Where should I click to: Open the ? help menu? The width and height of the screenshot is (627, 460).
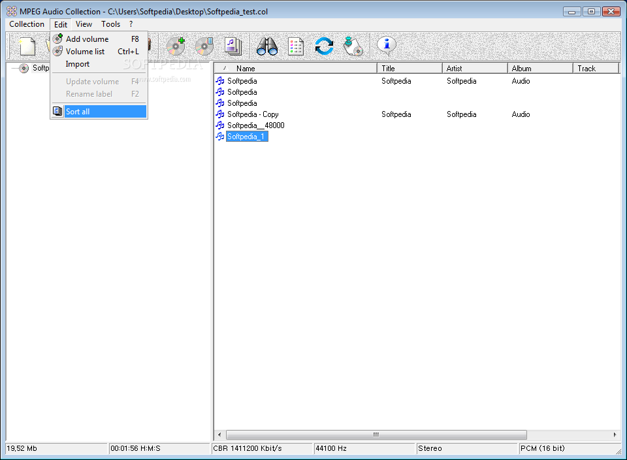coord(131,24)
